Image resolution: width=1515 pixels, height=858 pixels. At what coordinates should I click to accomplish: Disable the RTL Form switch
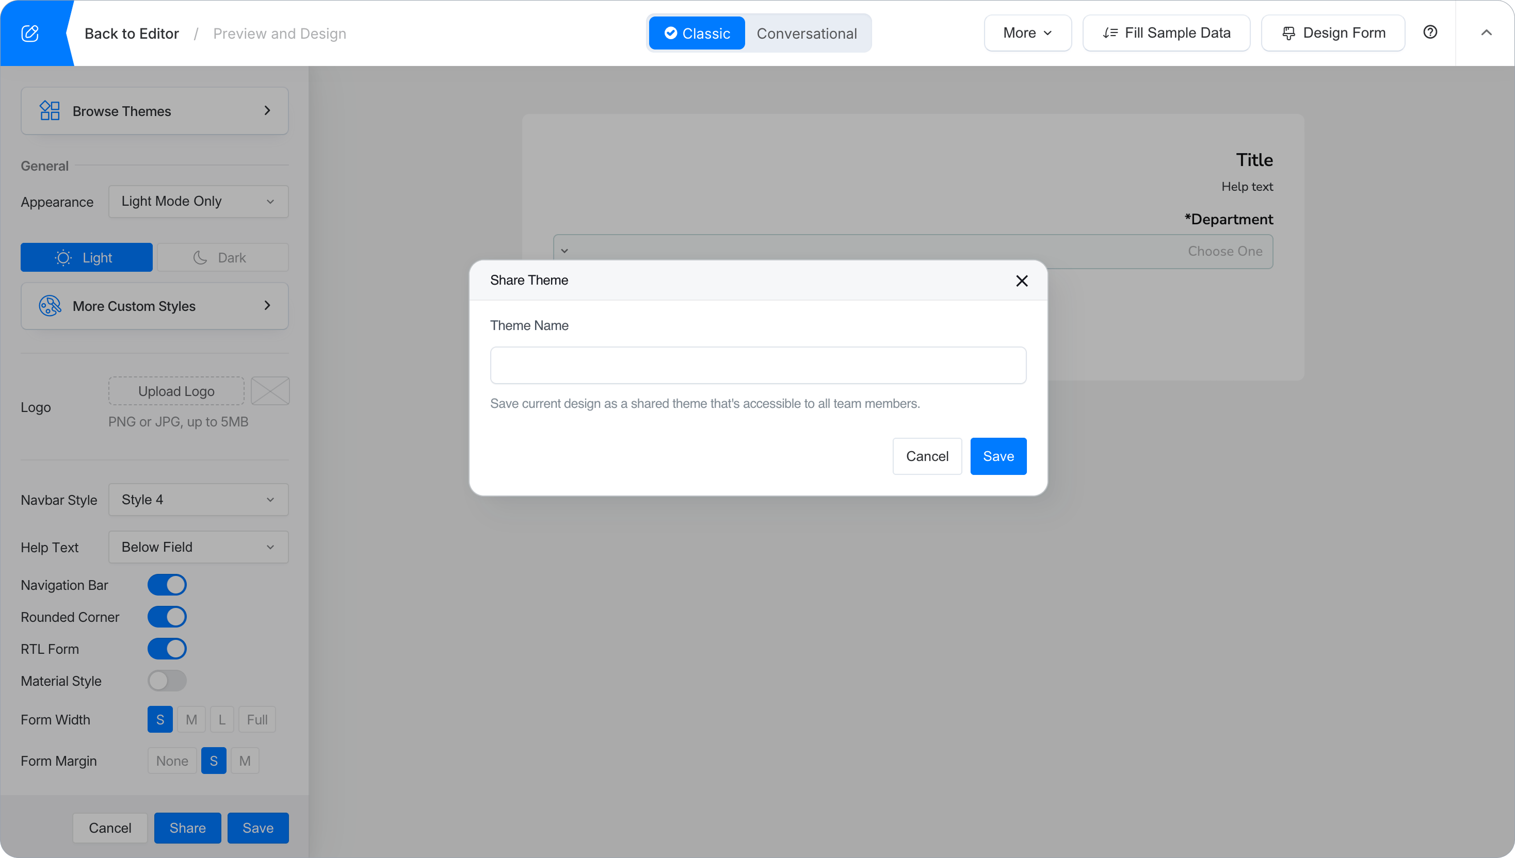point(167,649)
